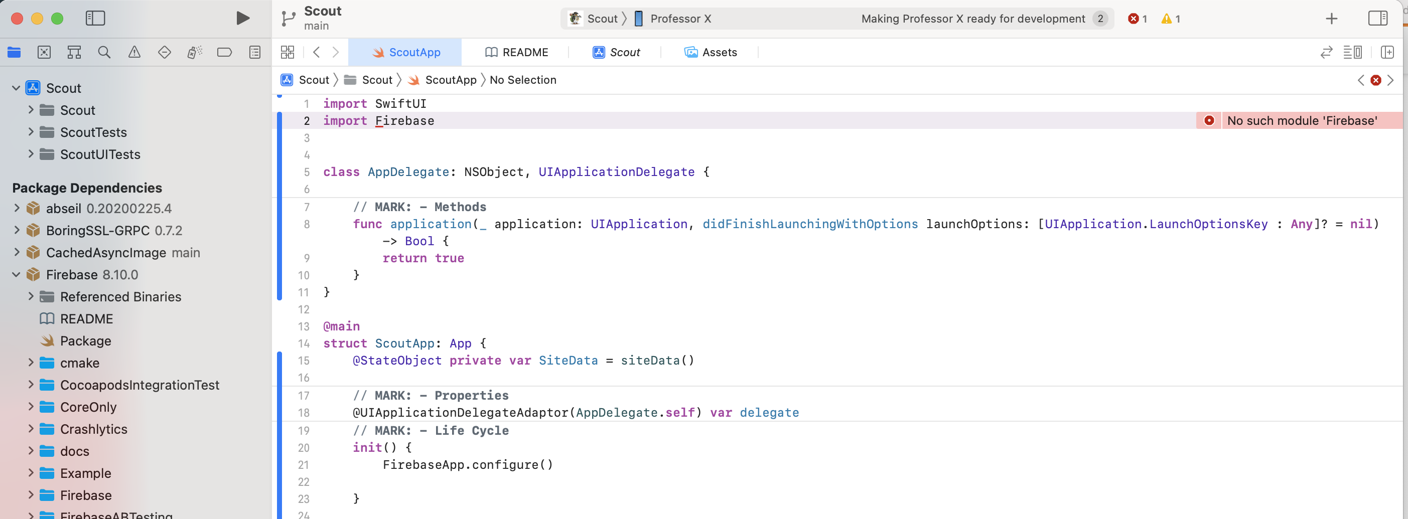1408x519 pixels.
Task: Select the Firebase subfolder in package
Action: click(76, 495)
